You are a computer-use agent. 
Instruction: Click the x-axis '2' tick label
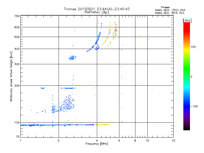59,141
